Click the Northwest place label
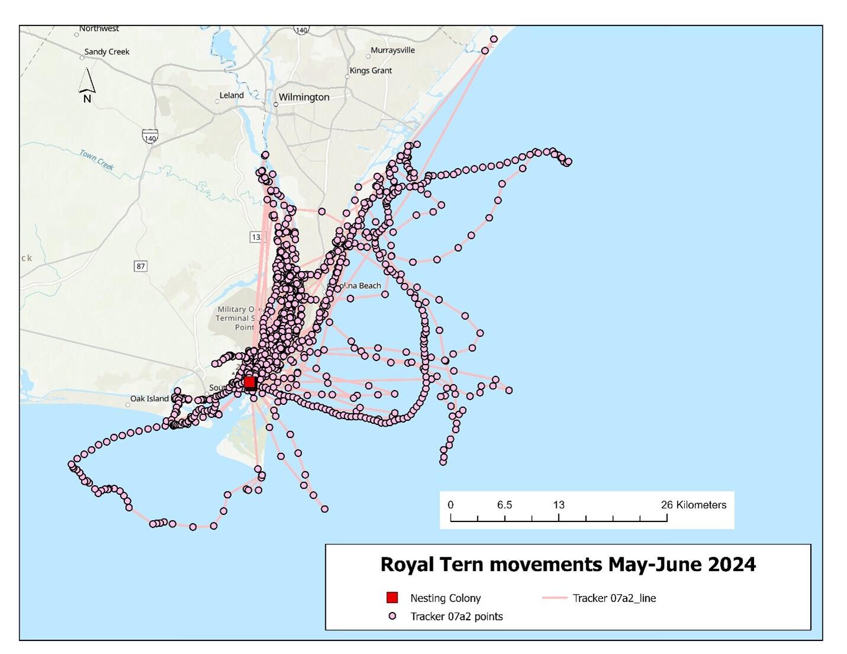 coord(99,28)
